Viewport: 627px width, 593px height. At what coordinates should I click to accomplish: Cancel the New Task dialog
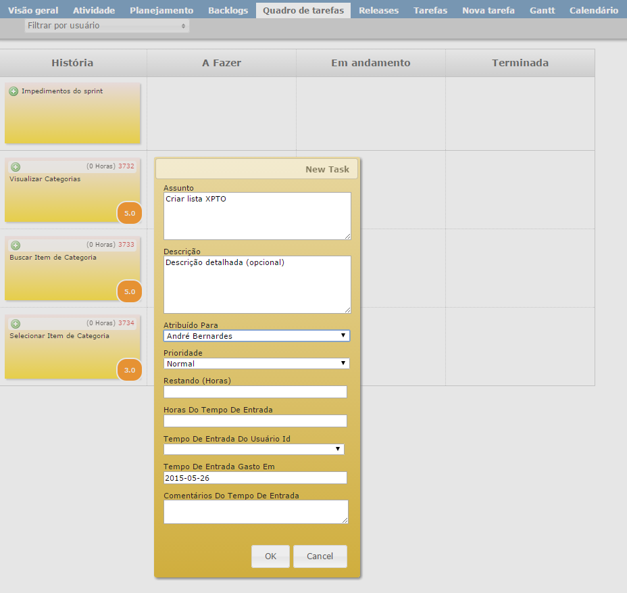(320, 556)
